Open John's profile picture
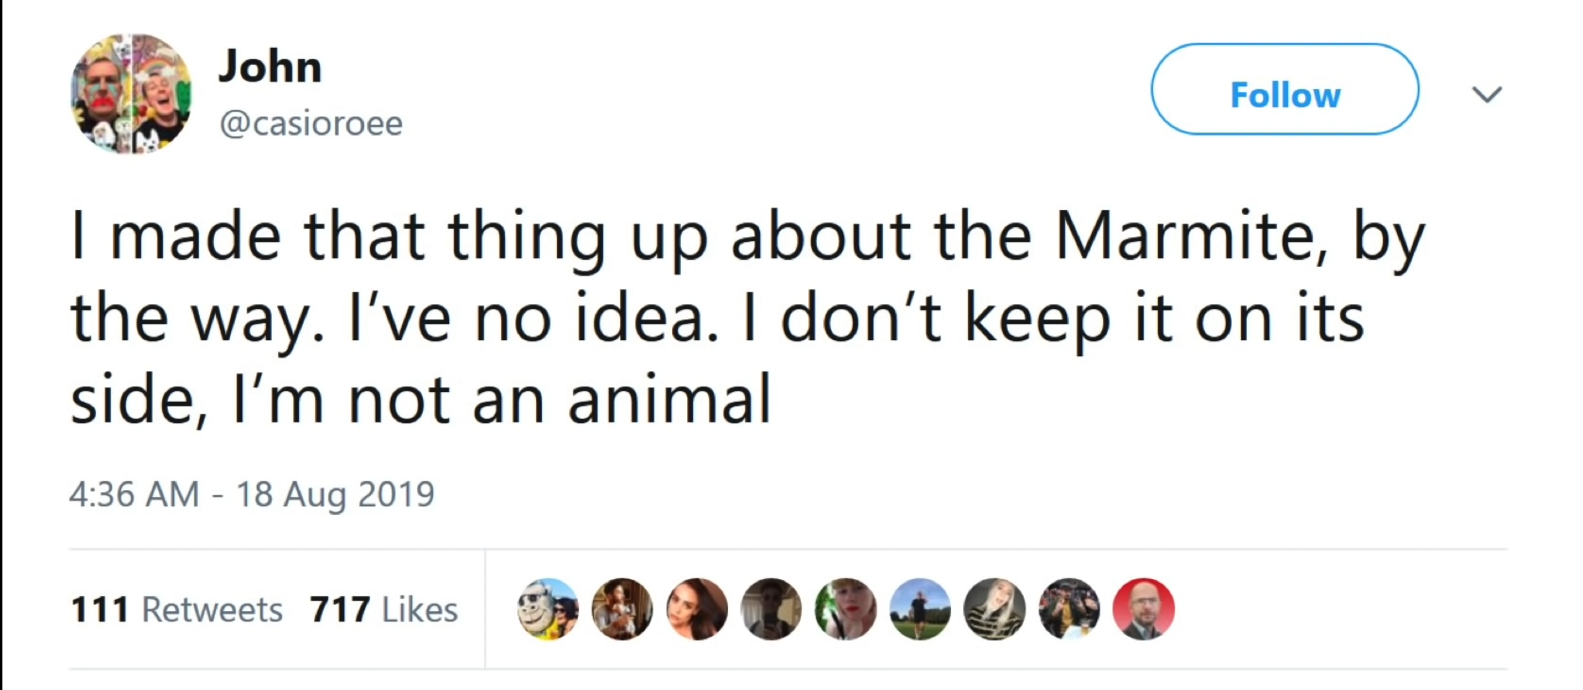 pos(131,93)
